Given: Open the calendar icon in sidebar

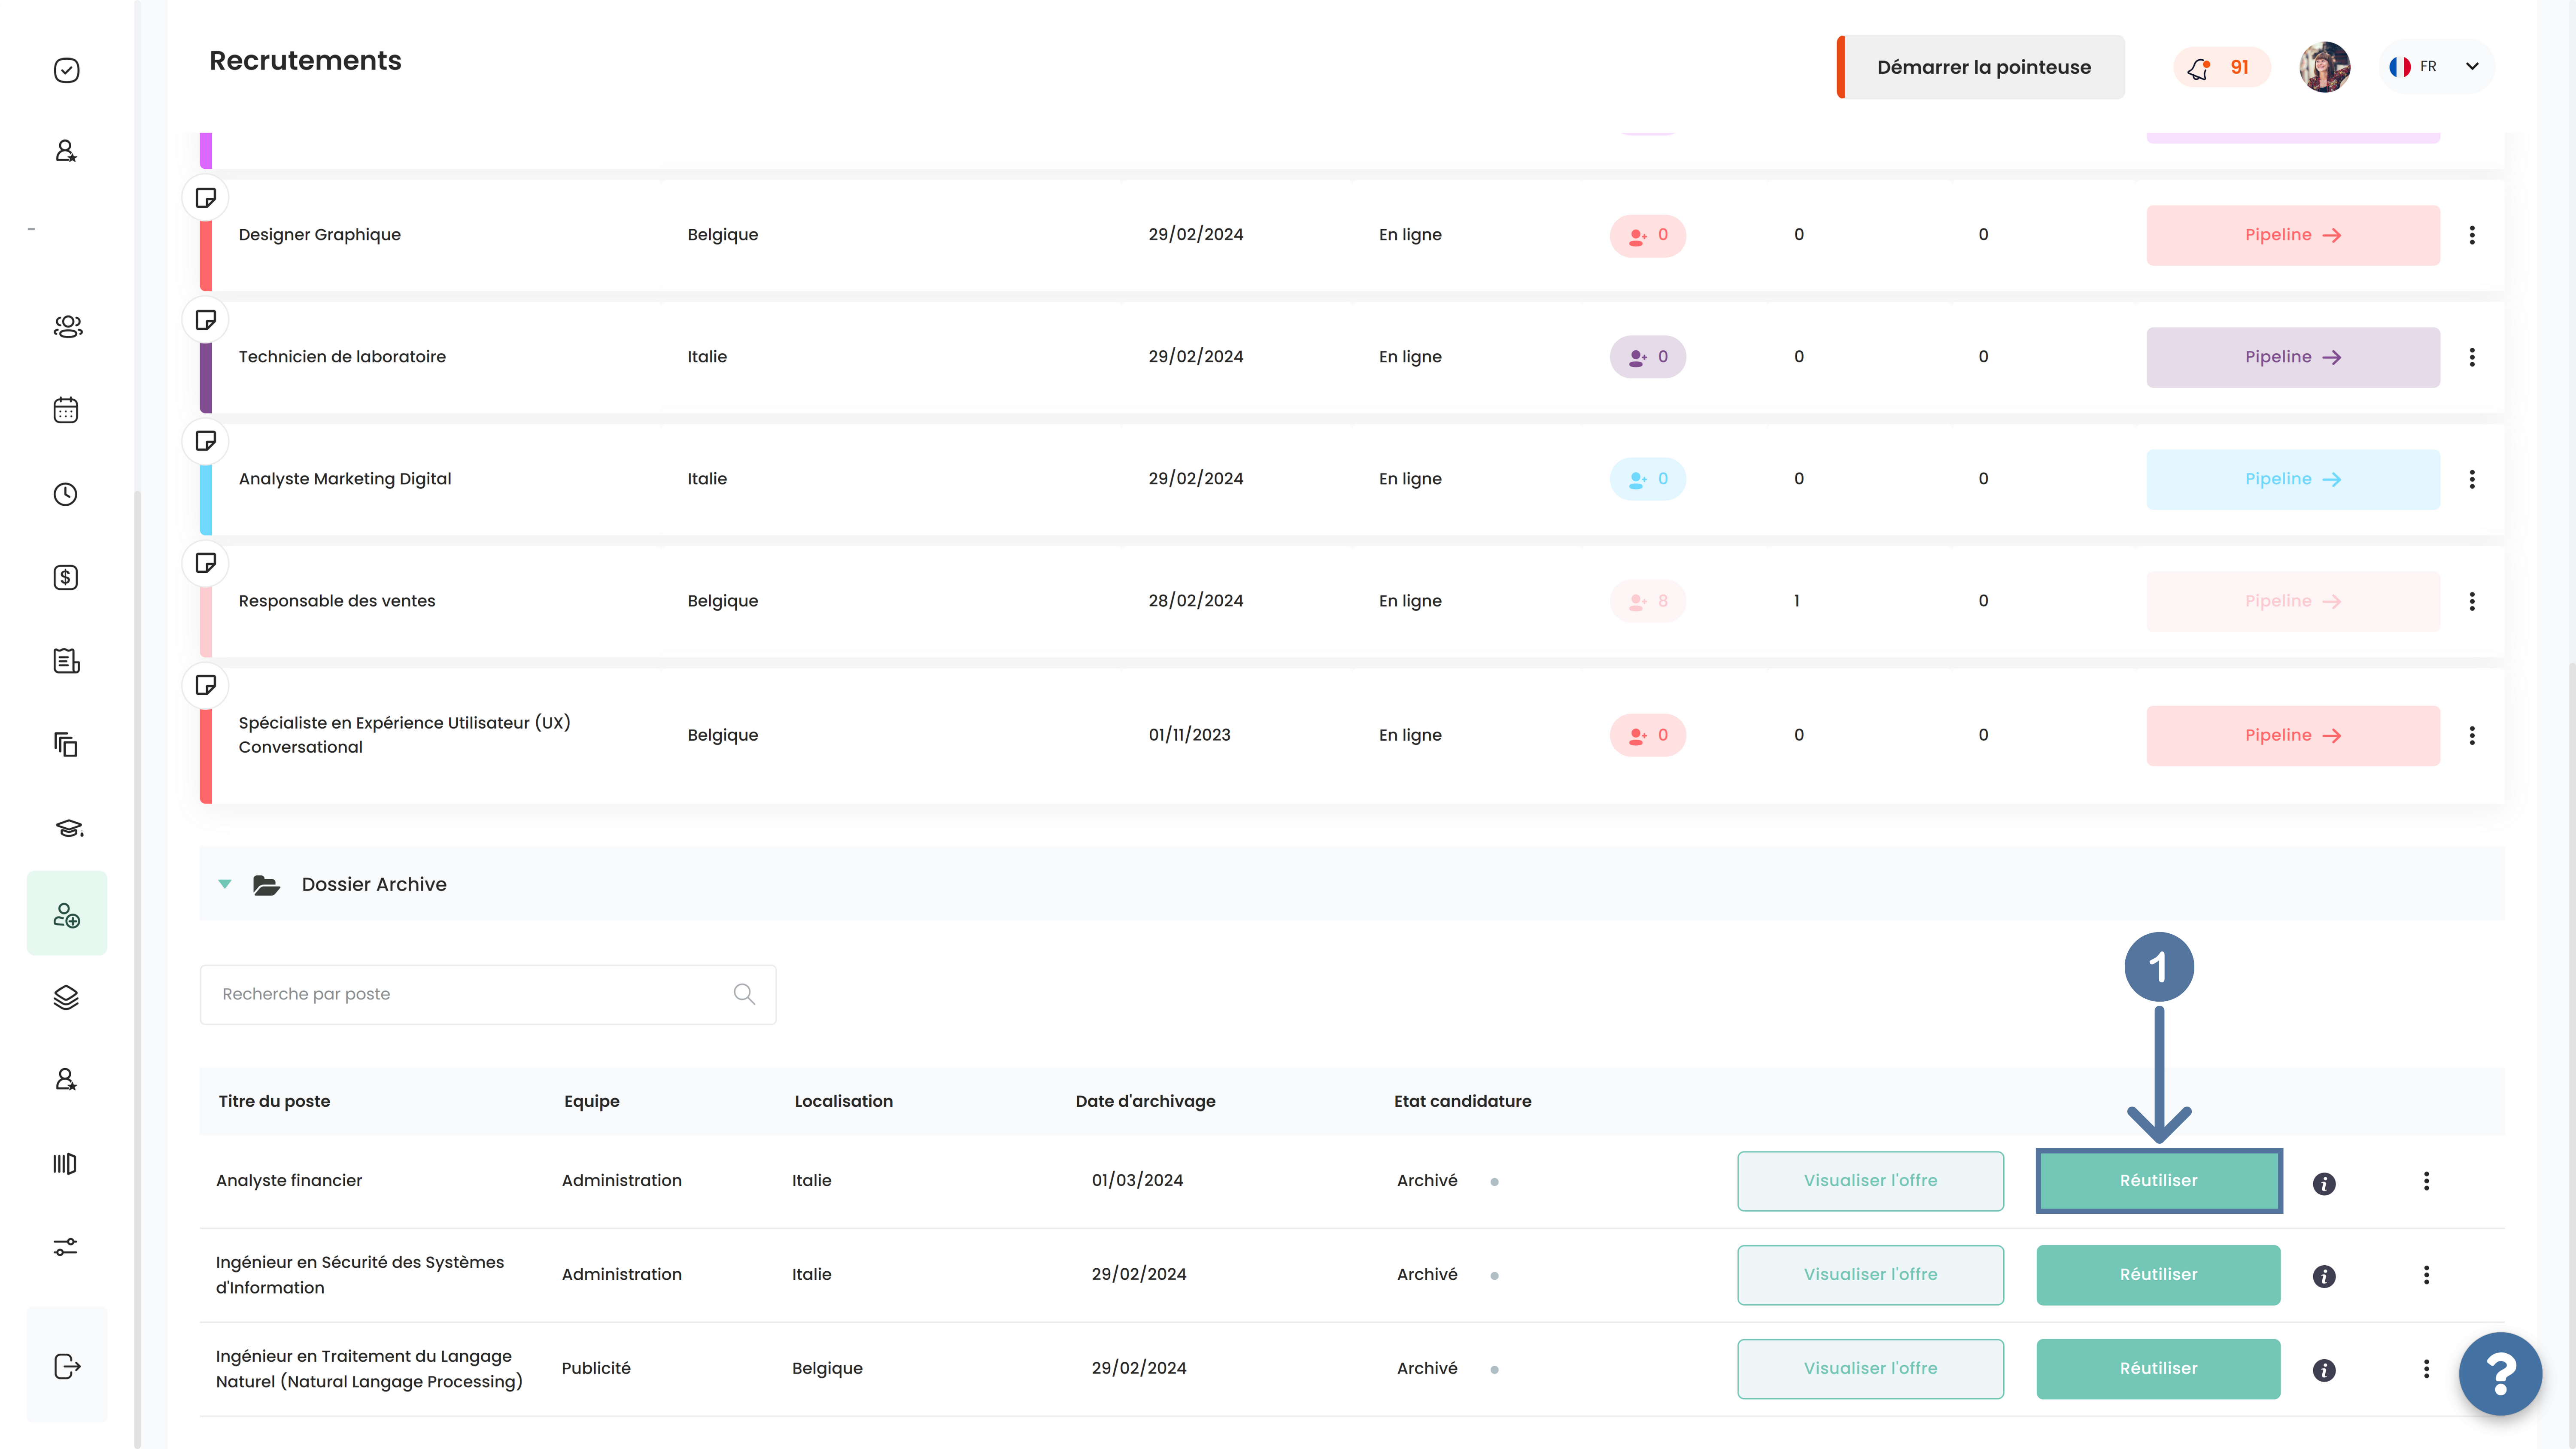Looking at the screenshot, I should [x=66, y=410].
